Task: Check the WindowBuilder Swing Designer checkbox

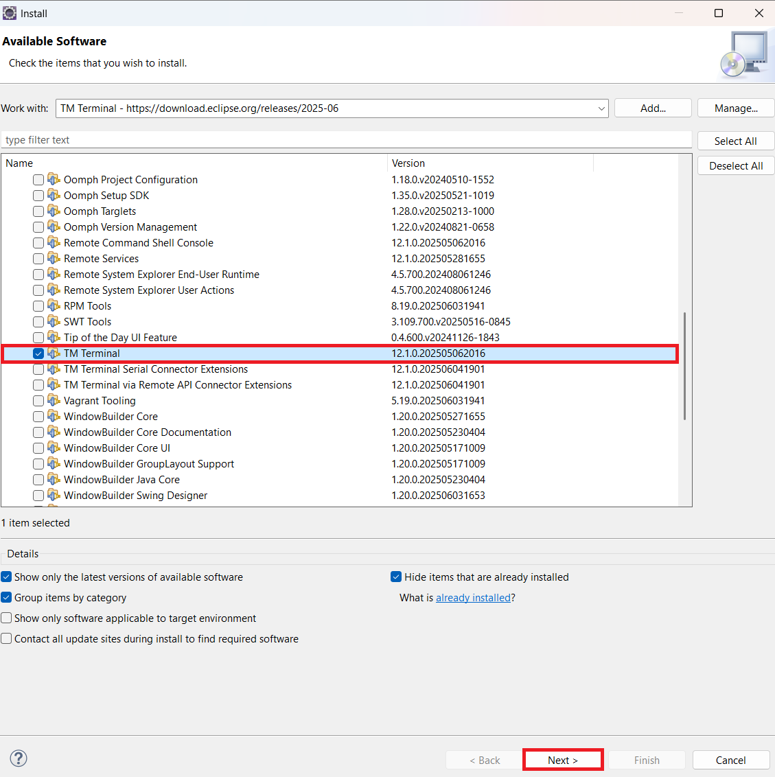Action: coord(38,496)
